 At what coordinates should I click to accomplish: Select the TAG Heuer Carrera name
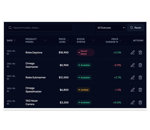32,102
